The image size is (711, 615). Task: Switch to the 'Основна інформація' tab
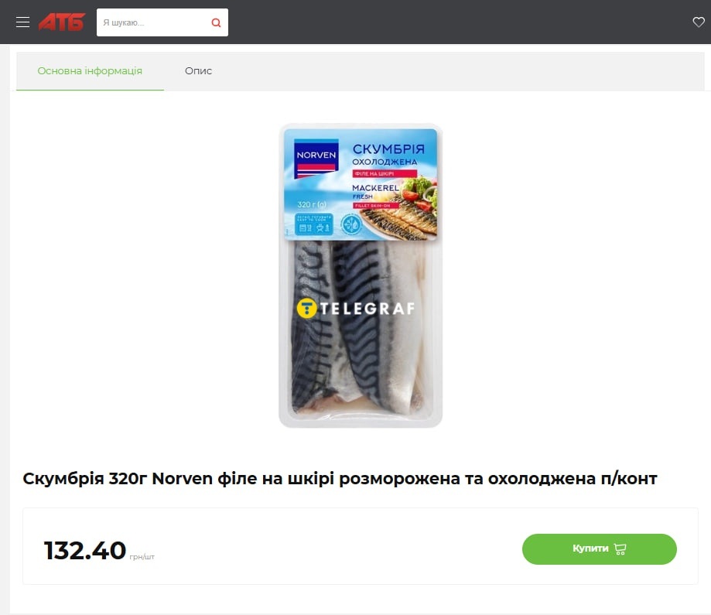pyautogui.click(x=90, y=71)
